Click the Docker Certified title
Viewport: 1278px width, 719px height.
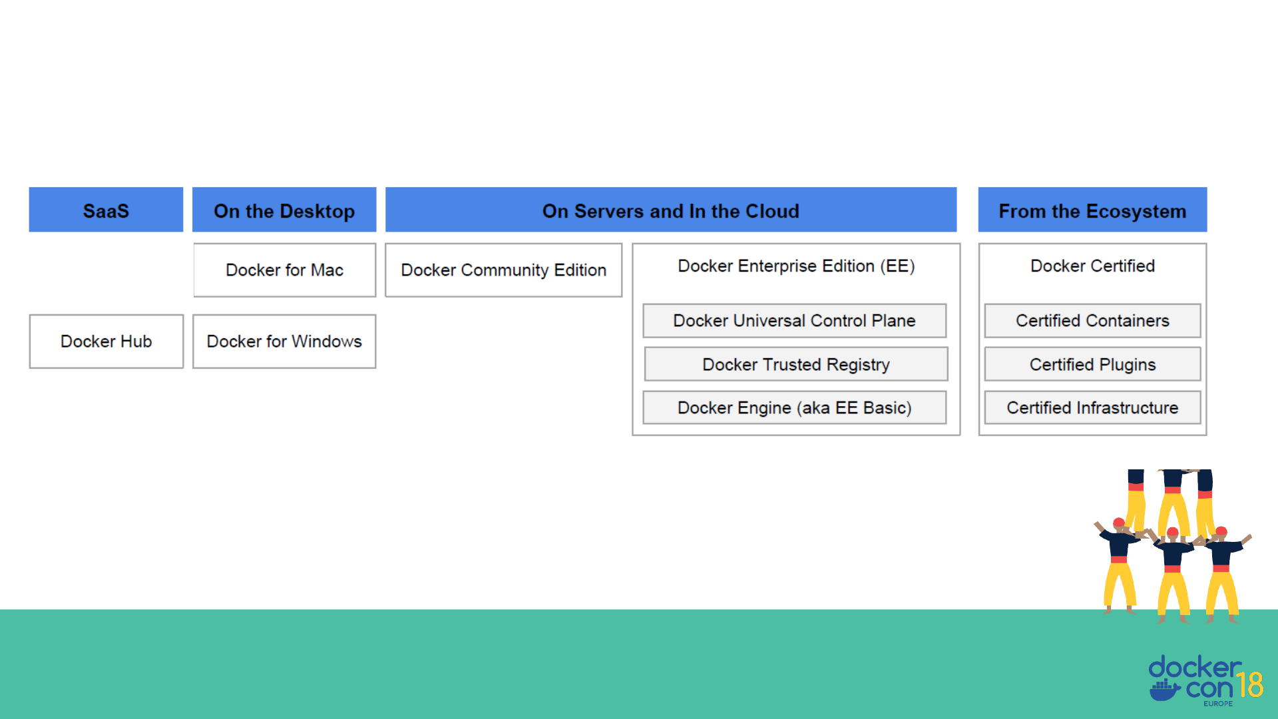tap(1092, 266)
